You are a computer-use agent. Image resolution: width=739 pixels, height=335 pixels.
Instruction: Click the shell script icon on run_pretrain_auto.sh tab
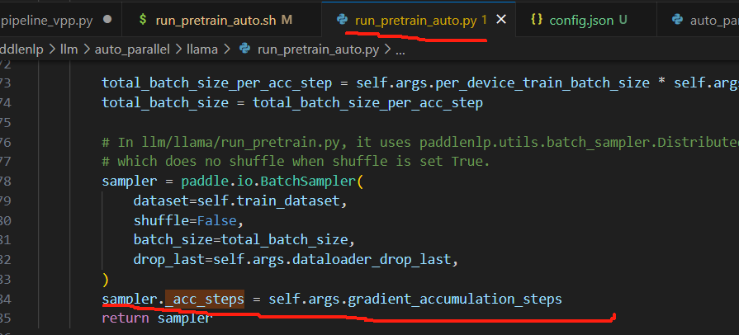coord(143,19)
